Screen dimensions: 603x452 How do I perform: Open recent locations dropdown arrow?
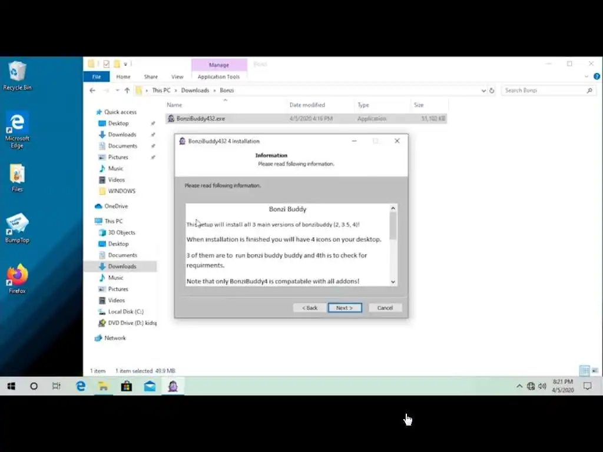click(x=117, y=90)
